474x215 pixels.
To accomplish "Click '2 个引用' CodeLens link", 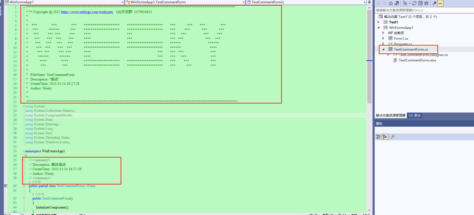I will click(x=35, y=182).
